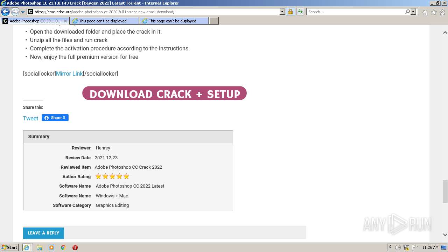Focus the browser Search box
This screenshot has width=448, height=252.
(355, 12)
